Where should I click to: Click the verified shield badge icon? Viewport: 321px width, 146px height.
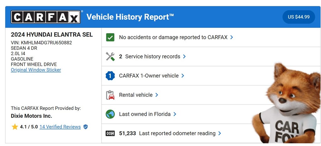pos(85,127)
